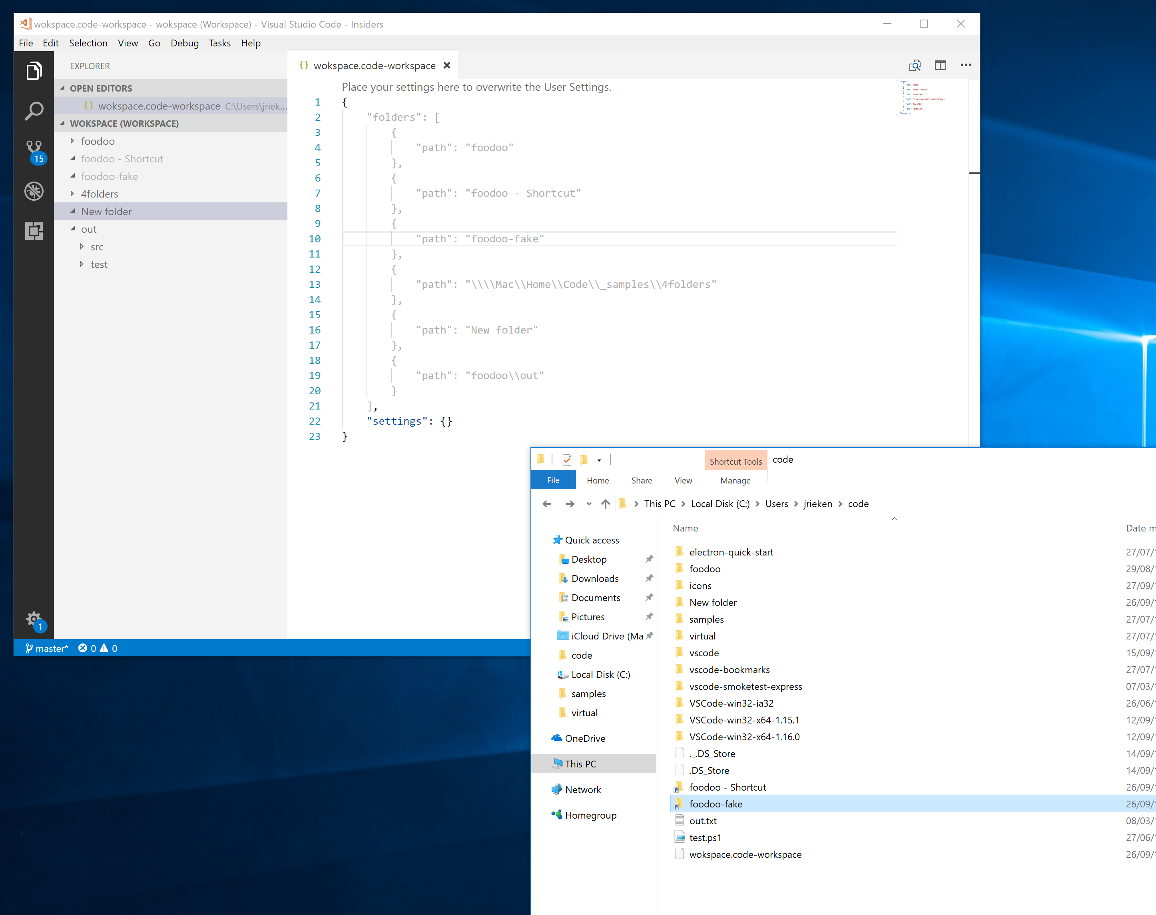
Task: Click the find-in-file preview icon in editor toolbar
Action: (x=915, y=65)
